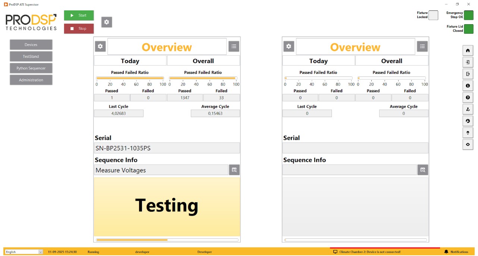
Task: Open the info icon in the right sidebar
Action: 468,86
